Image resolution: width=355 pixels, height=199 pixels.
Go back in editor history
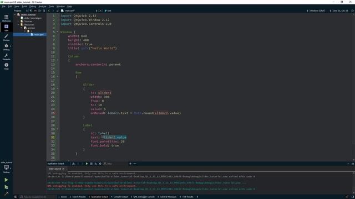[49, 11]
